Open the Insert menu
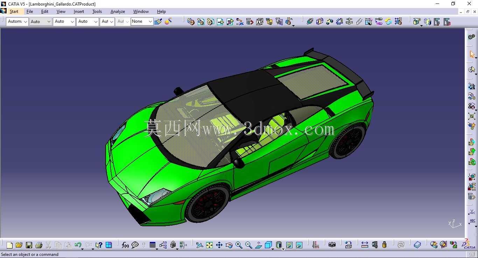478x258 pixels. pos(79,12)
